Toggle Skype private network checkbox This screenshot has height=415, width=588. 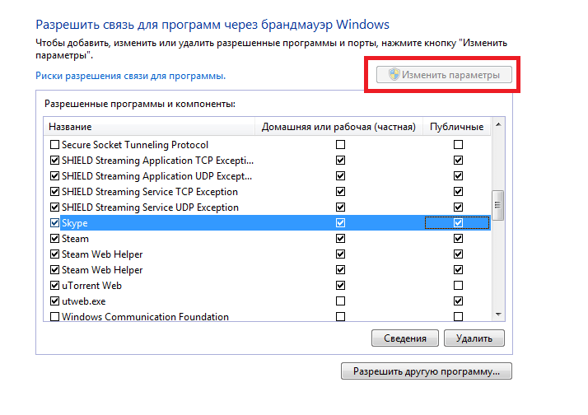coord(340,222)
